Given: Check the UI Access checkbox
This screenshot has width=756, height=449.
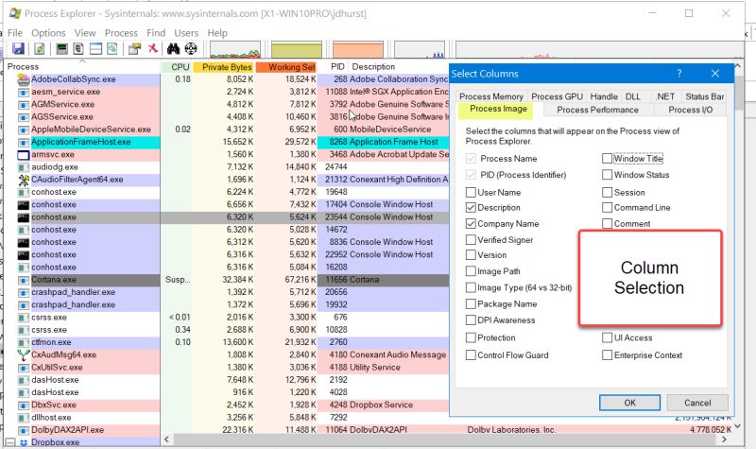Looking at the screenshot, I should click(x=608, y=338).
